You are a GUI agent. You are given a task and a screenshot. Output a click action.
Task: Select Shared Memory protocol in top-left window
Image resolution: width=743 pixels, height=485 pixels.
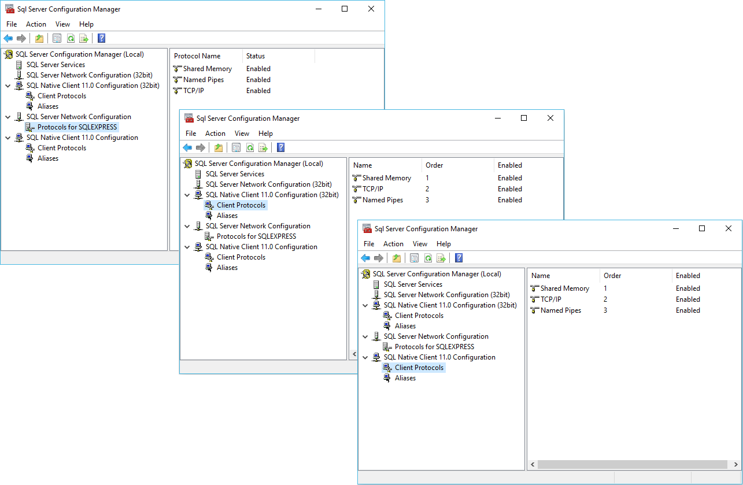[x=202, y=69]
